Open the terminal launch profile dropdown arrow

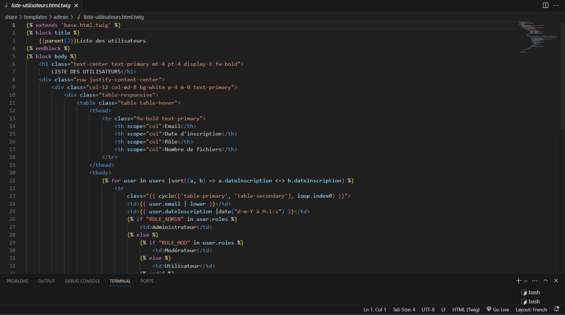point(525,281)
